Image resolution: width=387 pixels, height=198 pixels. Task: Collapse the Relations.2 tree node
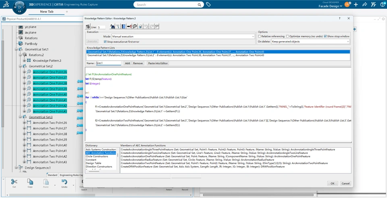click(x=20, y=55)
